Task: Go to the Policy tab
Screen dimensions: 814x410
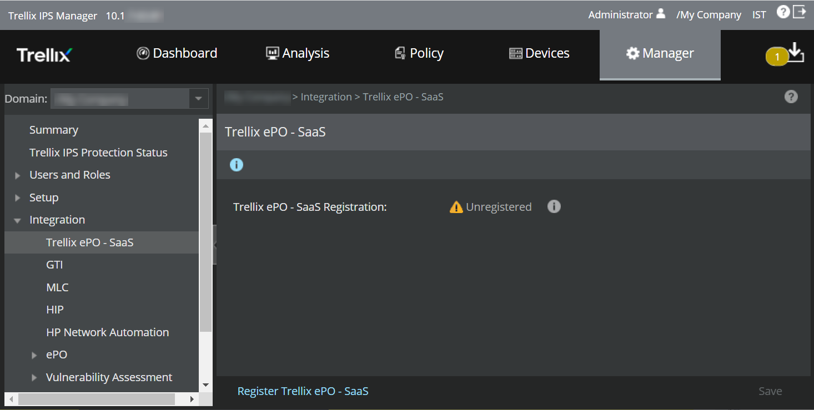Action: tap(419, 53)
